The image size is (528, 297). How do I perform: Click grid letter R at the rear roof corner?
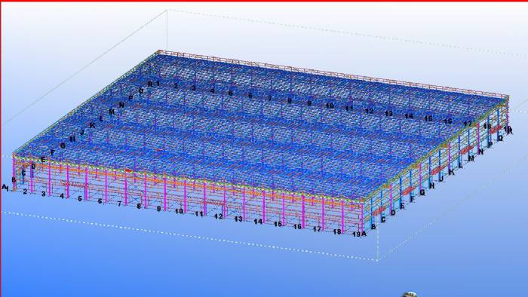150,84
